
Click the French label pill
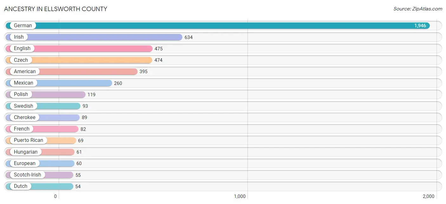(x=21, y=129)
